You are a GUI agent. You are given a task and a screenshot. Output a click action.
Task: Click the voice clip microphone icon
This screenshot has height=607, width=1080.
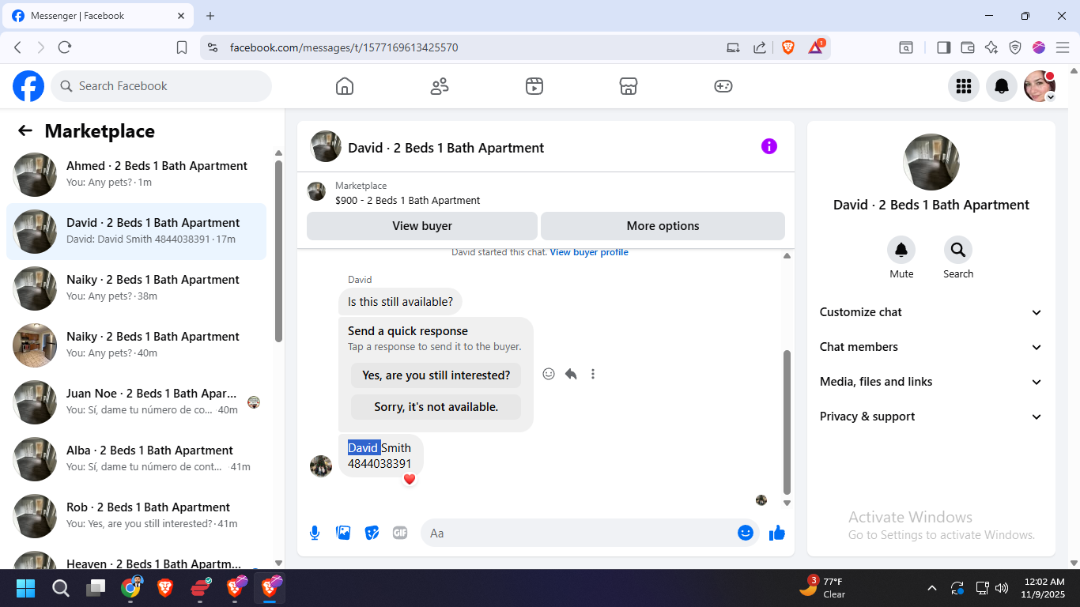(315, 533)
